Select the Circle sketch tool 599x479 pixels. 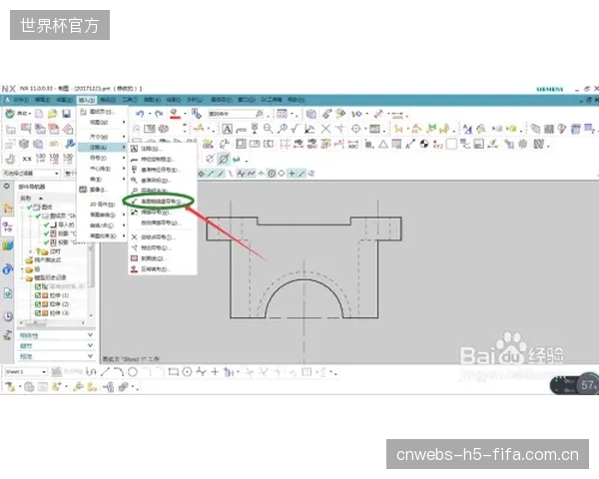click(133, 371)
